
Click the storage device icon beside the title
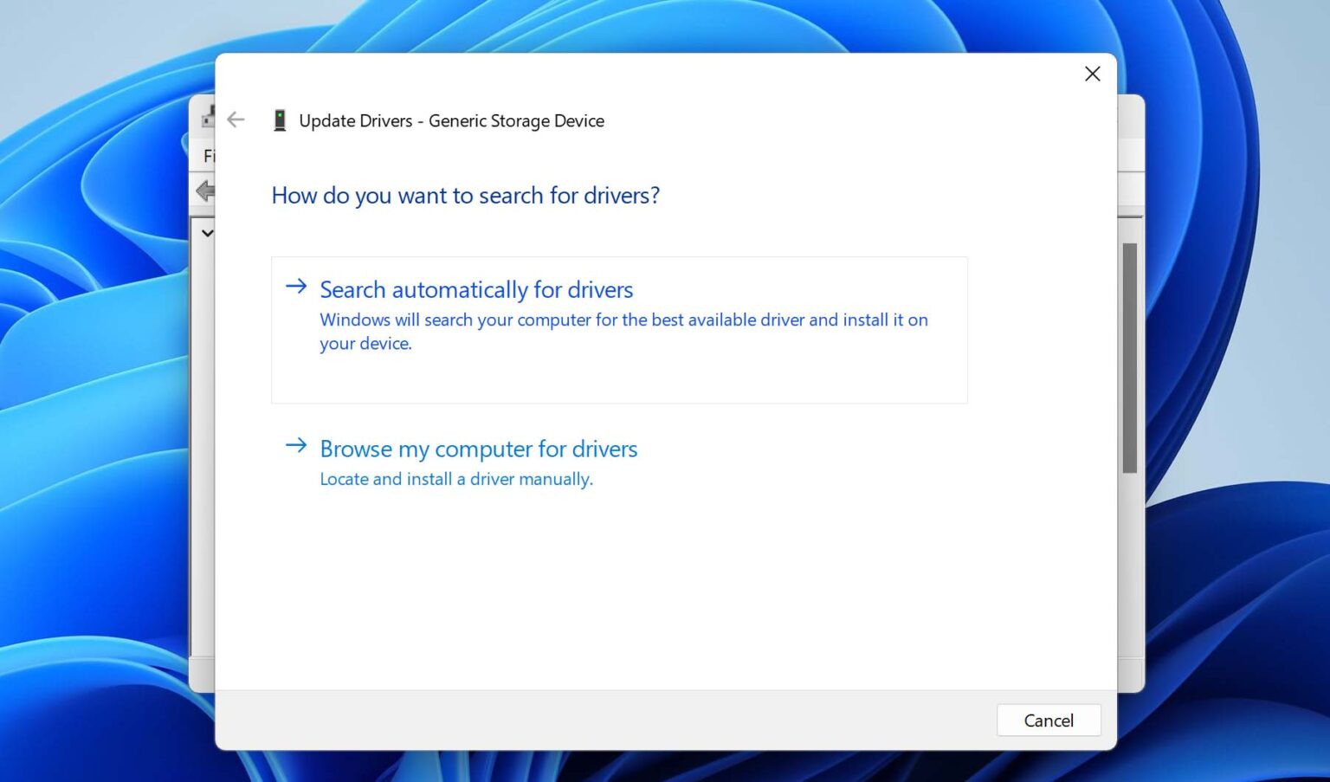pos(279,120)
